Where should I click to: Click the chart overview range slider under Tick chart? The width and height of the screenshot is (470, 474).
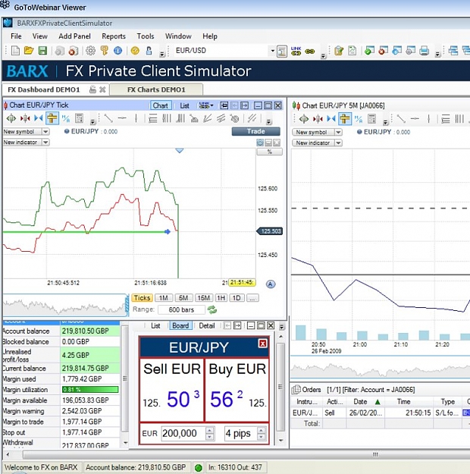(x=66, y=306)
